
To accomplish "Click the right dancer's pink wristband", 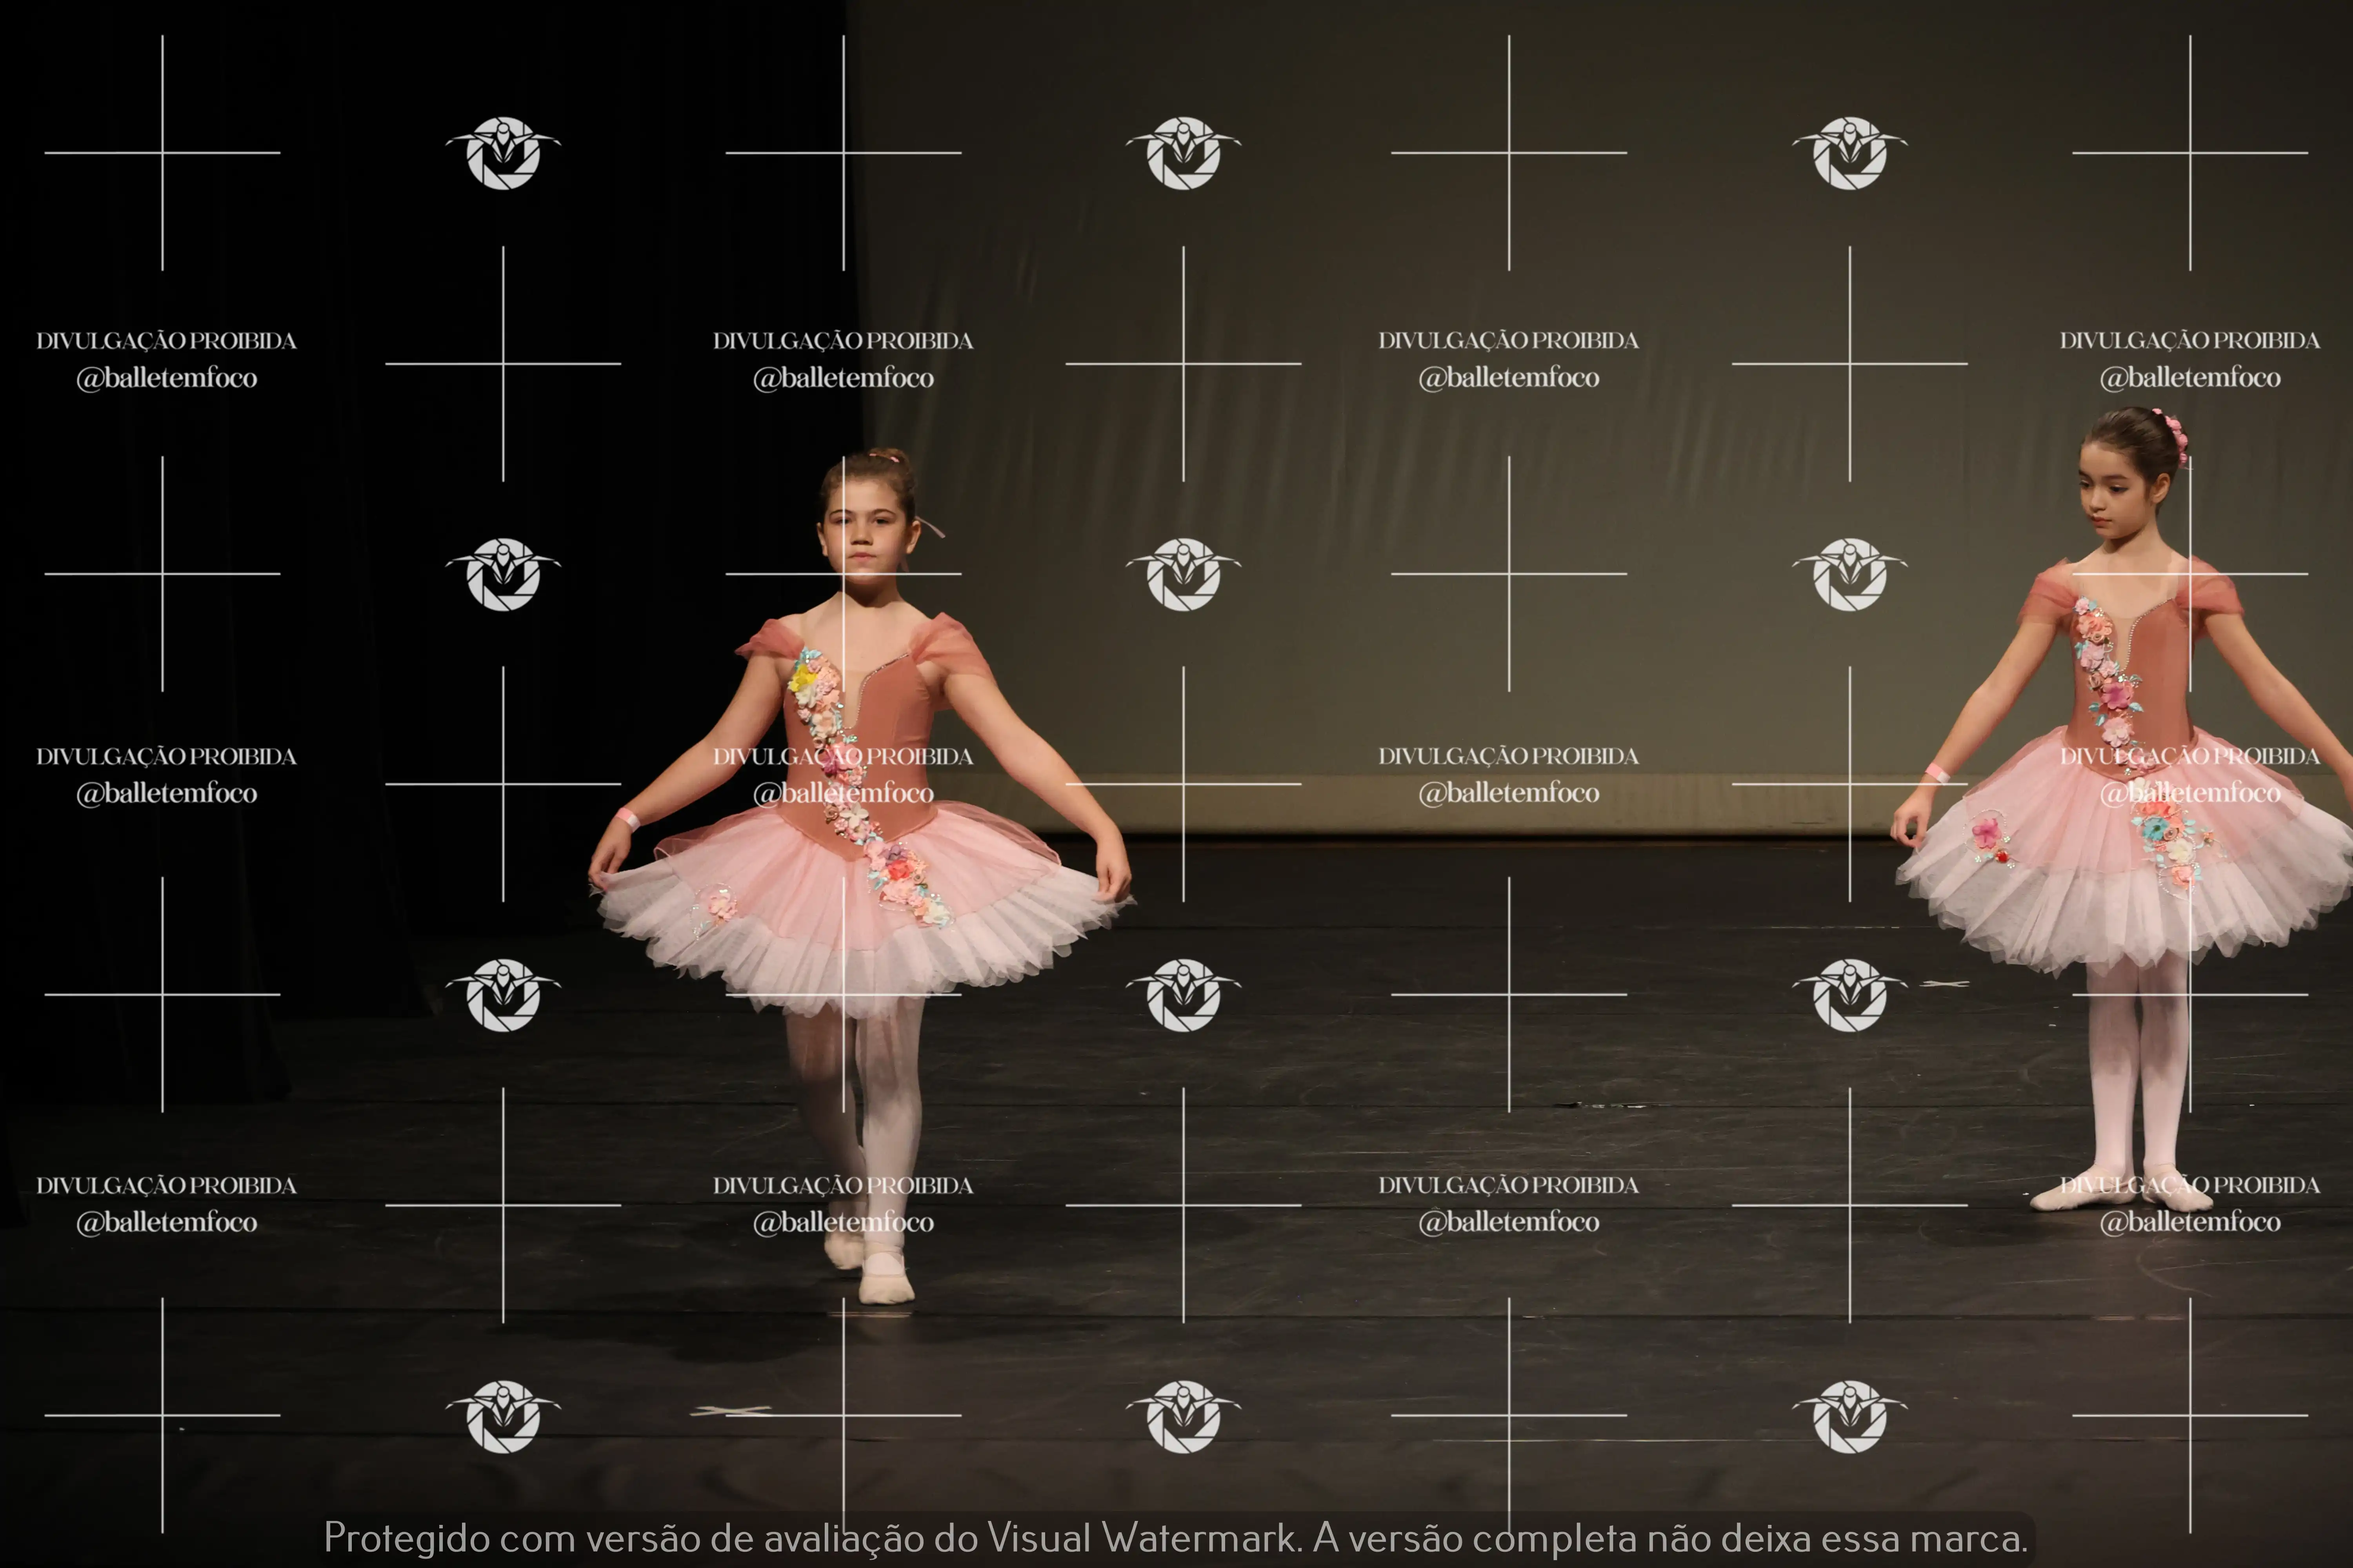I will [1937, 772].
